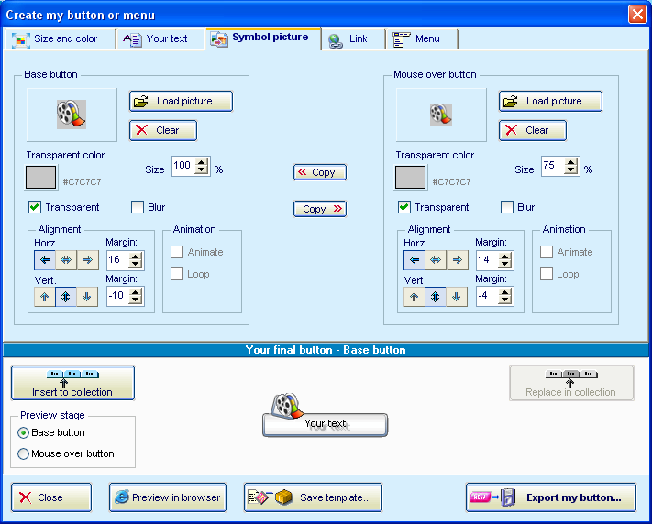Decrease mouse over size percentage
The height and width of the screenshot is (524, 652).
point(571,170)
